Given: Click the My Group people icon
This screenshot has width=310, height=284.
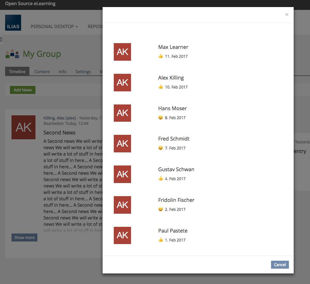Looking at the screenshot, I should [x=12, y=54].
